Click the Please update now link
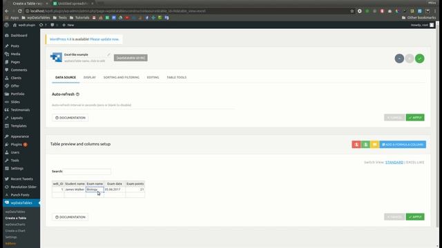 104,39
